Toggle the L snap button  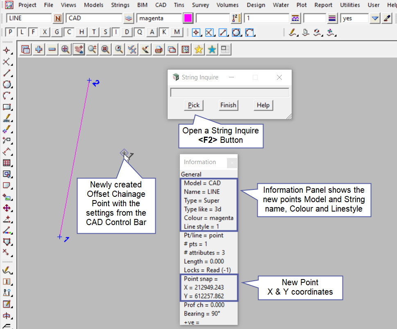click(22, 32)
